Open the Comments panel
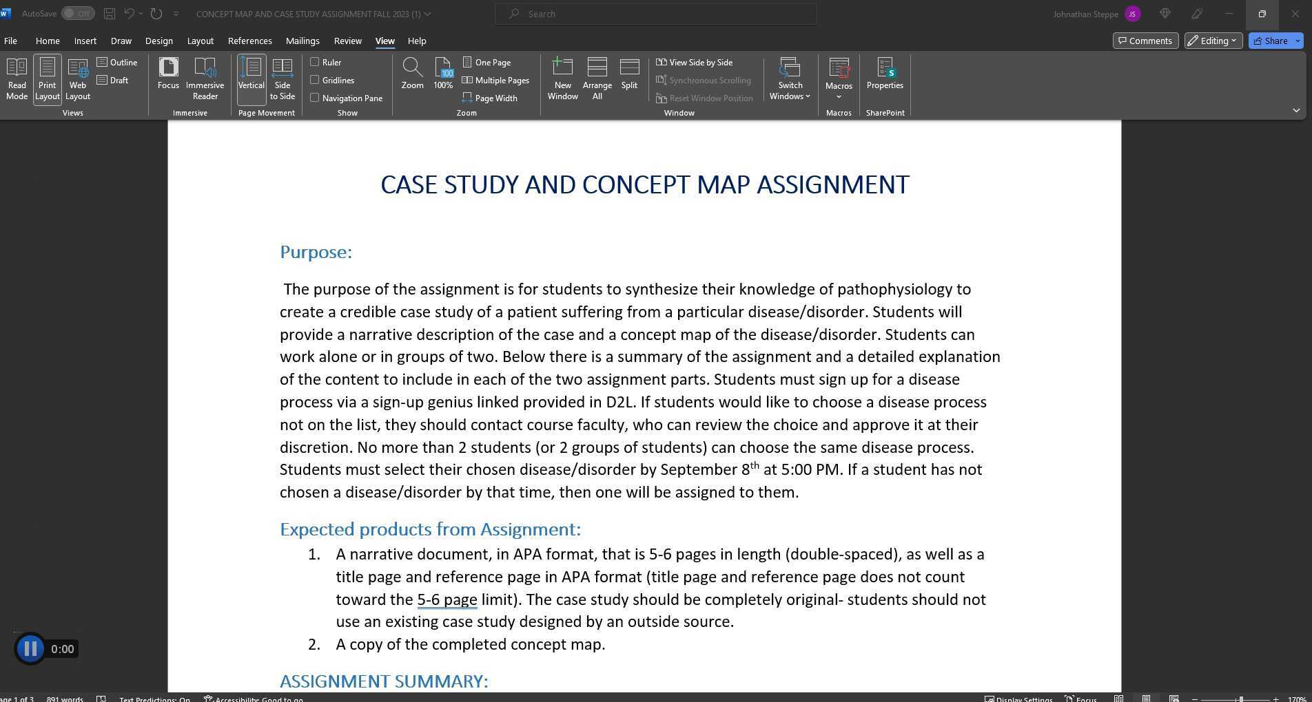This screenshot has width=1312, height=702. pyautogui.click(x=1145, y=41)
